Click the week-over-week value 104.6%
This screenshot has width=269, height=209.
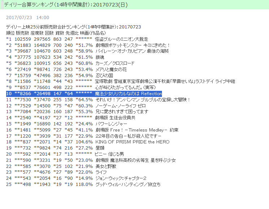[x=84, y=142]
